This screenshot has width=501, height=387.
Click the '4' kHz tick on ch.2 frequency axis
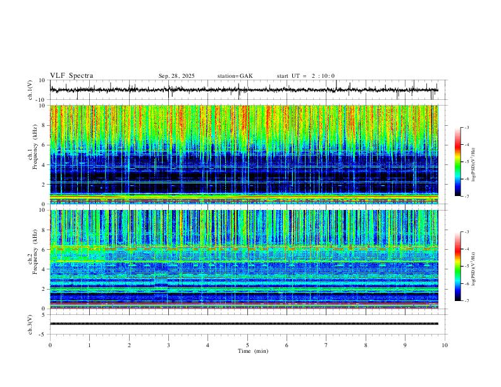pos(44,269)
